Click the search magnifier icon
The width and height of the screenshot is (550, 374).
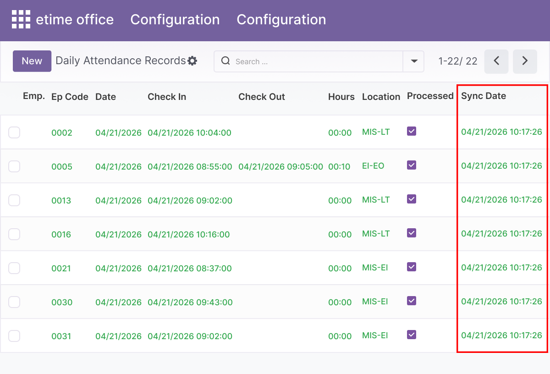pyautogui.click(x=225, y=61)
